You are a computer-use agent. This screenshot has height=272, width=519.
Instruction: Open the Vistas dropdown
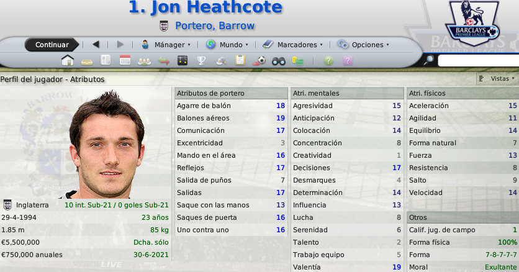[x=497, y=79]
